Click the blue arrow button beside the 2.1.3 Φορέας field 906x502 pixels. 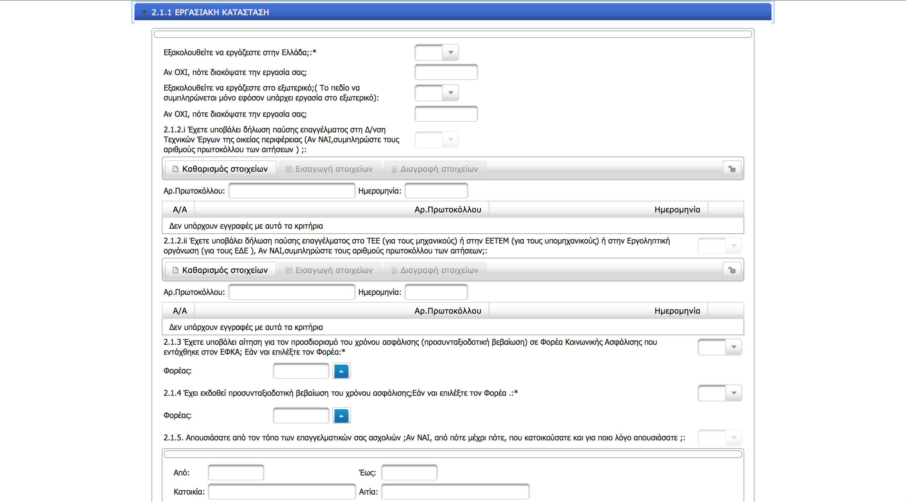coord(341,371)
